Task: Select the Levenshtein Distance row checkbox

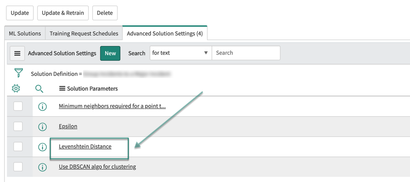Action: (18, 147)
